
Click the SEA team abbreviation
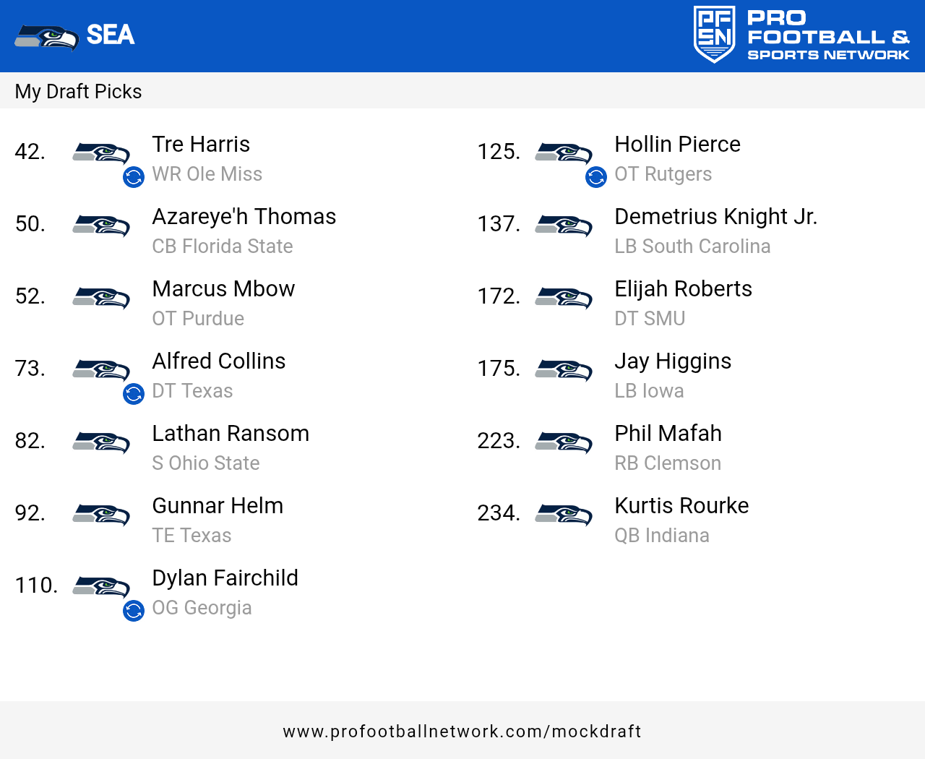[111, 35]
